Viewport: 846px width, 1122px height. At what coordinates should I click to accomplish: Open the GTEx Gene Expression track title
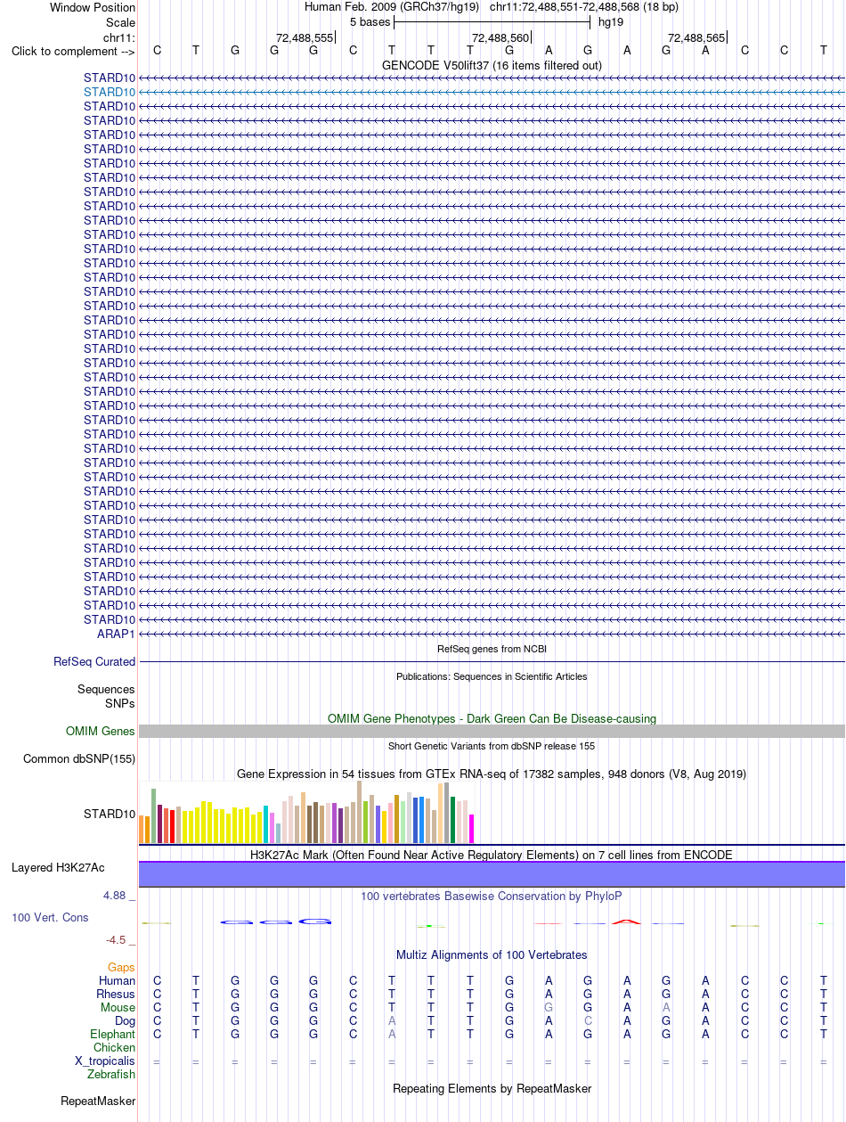click(x=492, y=774)
